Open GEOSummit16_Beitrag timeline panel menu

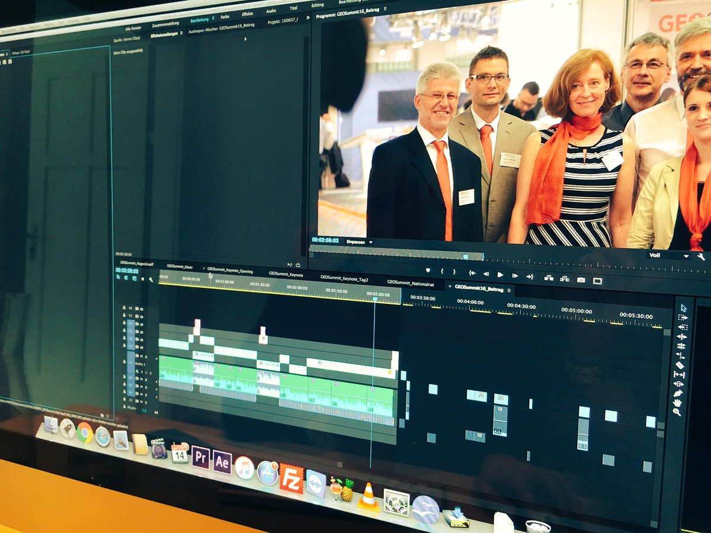pos(508,290)
